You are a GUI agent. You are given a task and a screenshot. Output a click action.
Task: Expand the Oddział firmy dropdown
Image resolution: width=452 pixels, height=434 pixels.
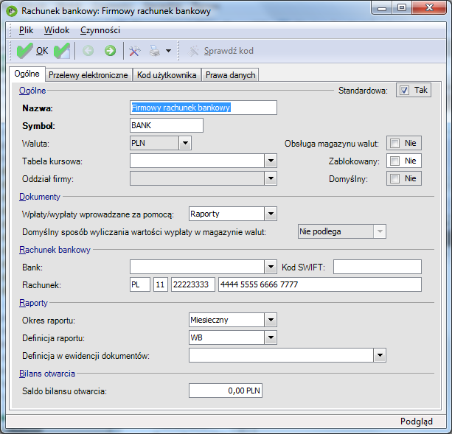coord(271,178)
